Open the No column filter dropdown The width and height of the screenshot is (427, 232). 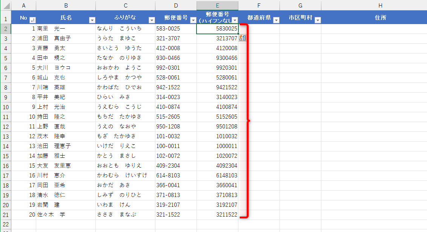click(32, 20)
